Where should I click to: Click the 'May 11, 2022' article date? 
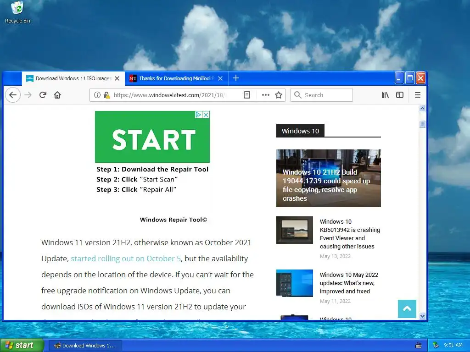point(335,301)
